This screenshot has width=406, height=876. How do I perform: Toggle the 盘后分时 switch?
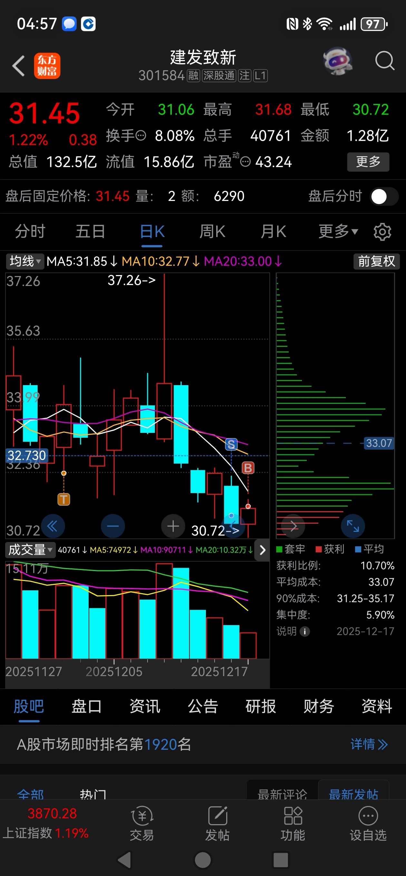coord(384,196)
